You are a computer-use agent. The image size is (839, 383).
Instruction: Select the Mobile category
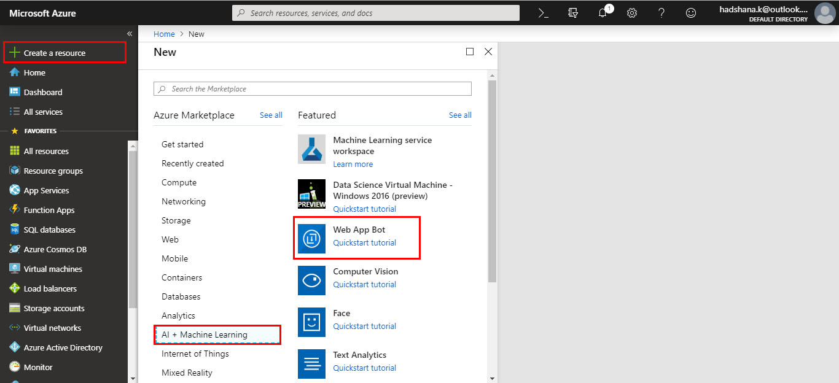pyautogui.click(x=175, y=258)
